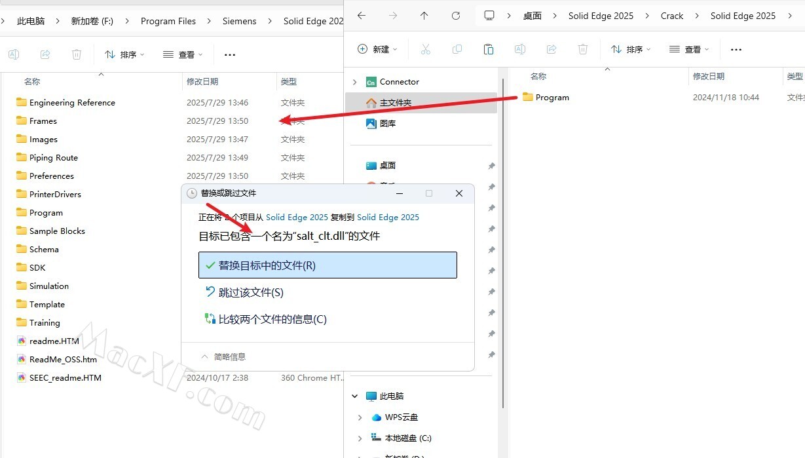
Task: Select Piping Route folder in left window
Action: point(47,158)
